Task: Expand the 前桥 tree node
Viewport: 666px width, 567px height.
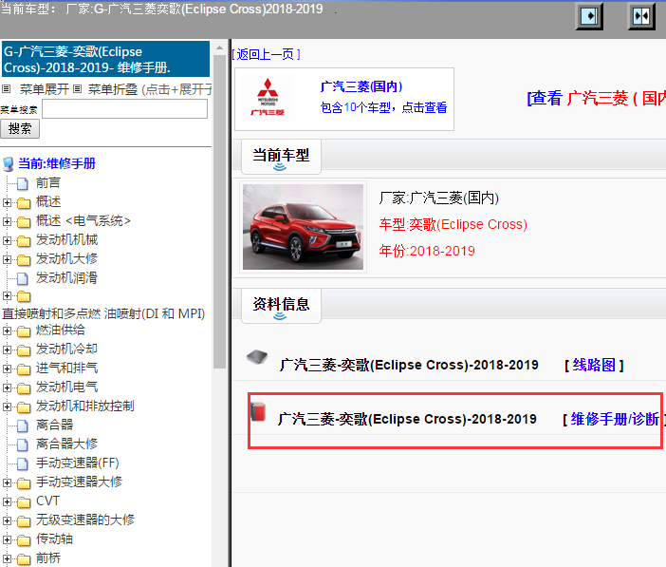Action: coord(7,558)
